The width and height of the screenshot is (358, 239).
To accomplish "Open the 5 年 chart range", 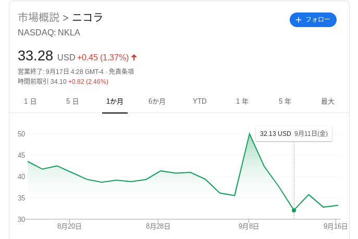I will [x=285, y=101].
